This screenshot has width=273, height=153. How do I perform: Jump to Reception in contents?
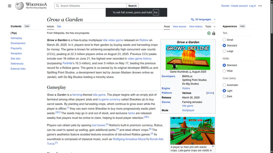pyautogui.click(x=16, y=54)
